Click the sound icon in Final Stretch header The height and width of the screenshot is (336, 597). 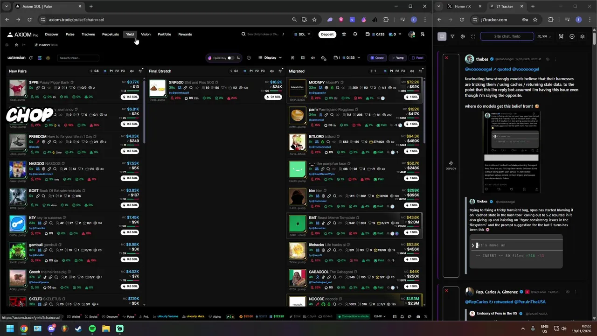coord(271,71)
